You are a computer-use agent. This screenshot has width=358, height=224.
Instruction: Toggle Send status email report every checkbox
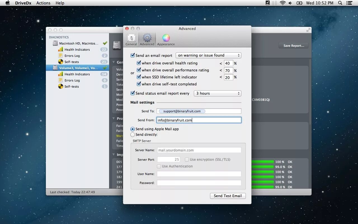[133, 93]
